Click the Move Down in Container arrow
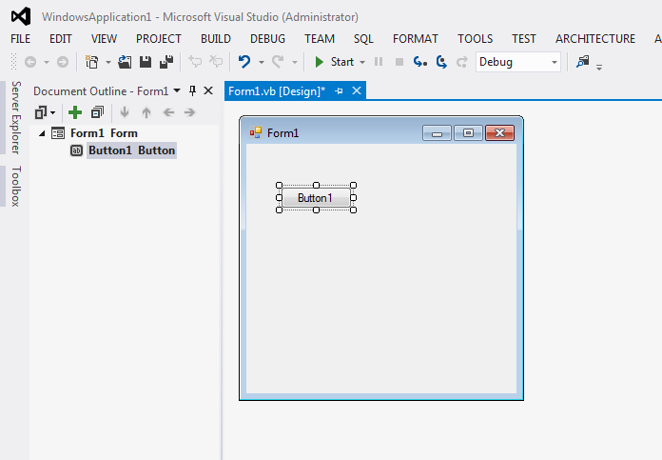The height and width of the screenshot is (460, 662). tap(124, 112)
